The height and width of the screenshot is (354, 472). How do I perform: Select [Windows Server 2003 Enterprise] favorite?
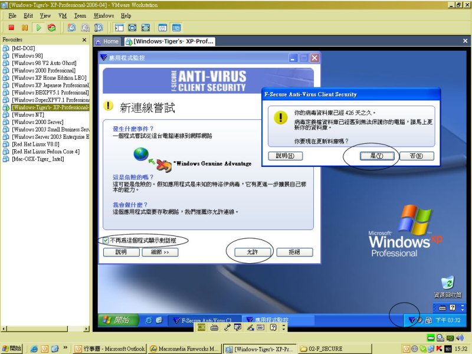(x=51, y=137)
